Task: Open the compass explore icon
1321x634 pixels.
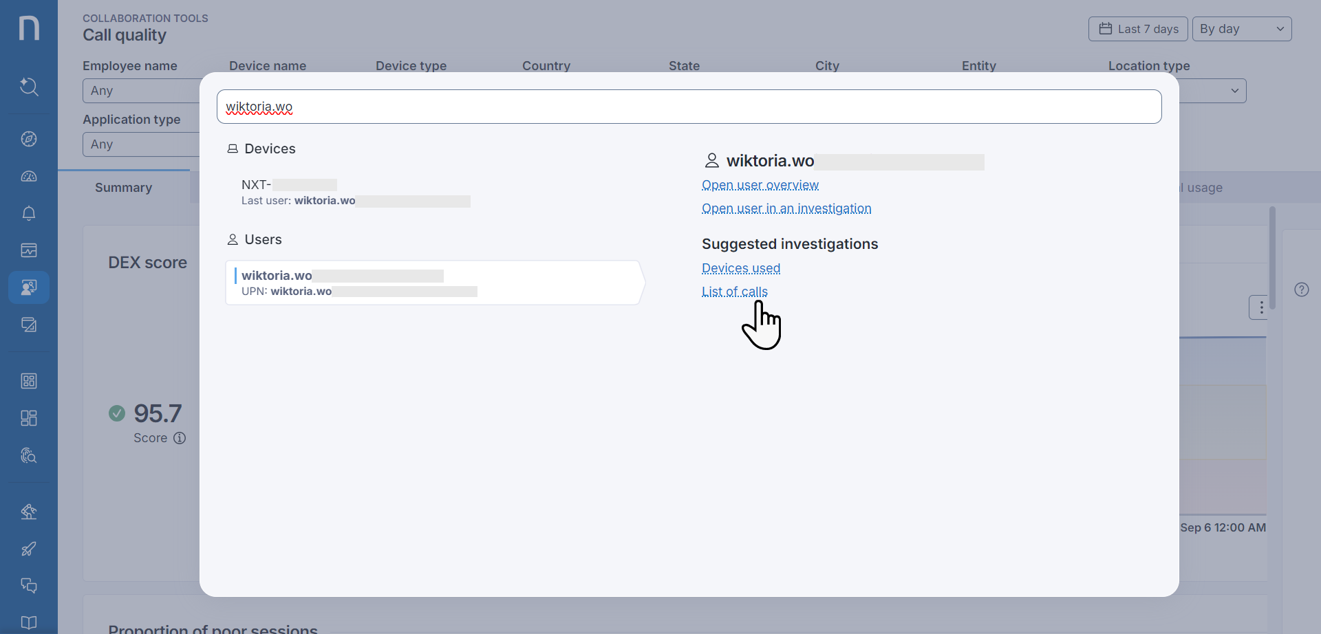Action: point(29,139)
